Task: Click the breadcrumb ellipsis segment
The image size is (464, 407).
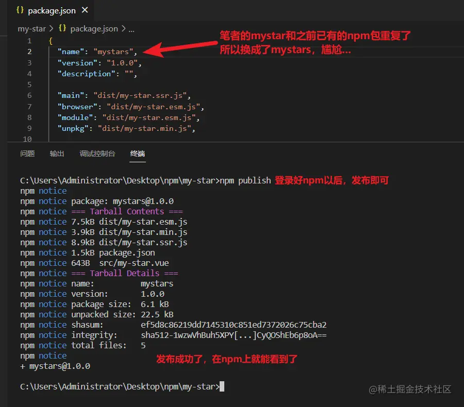Action: click(x=131, y=29)
